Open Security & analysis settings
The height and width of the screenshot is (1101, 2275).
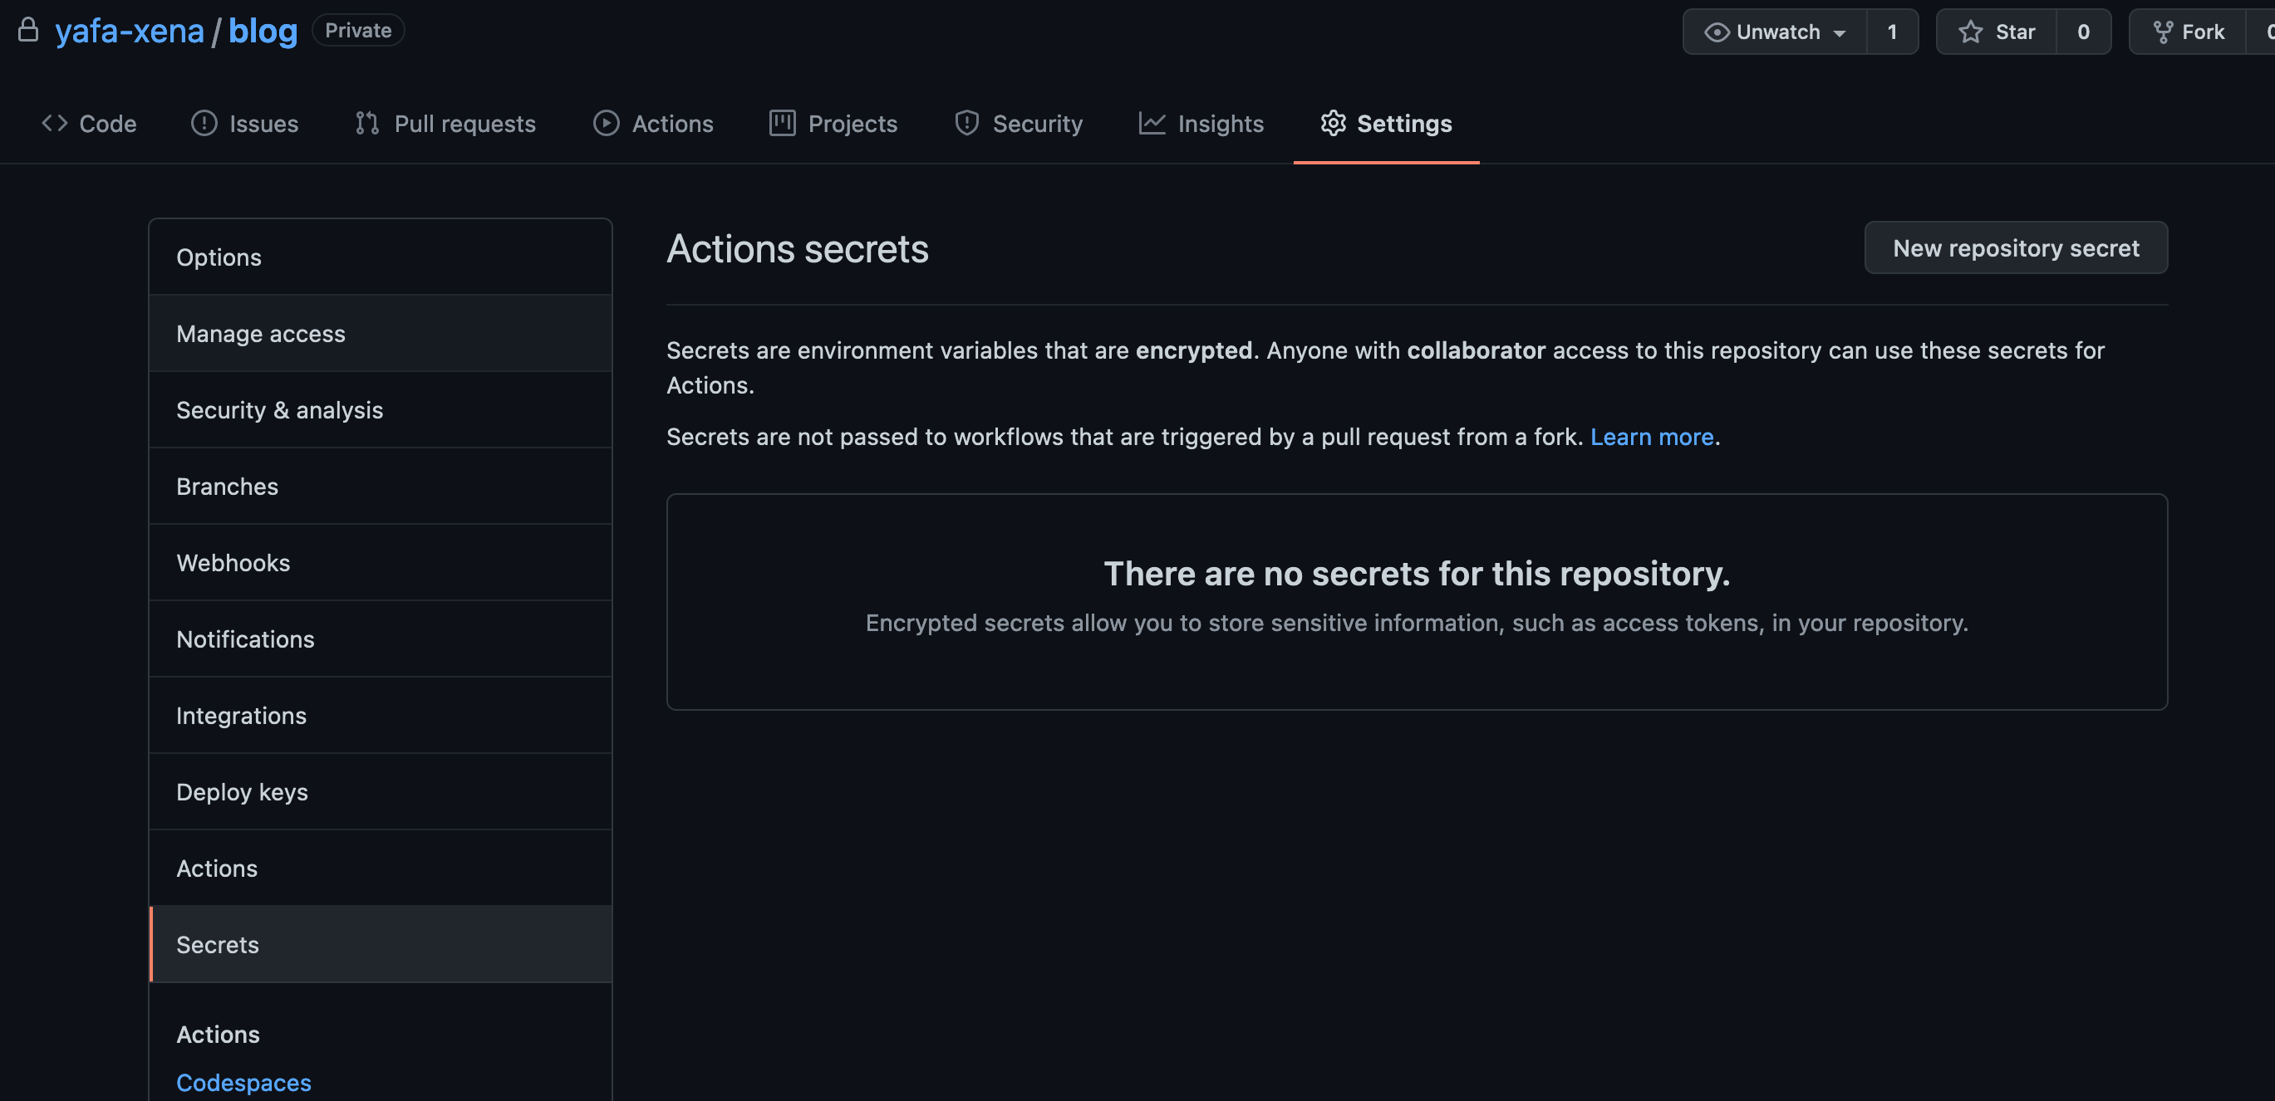pos(380,410)
